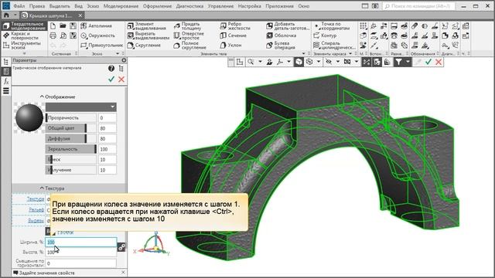This screenshot has height=278, width=495.
Task: Adjust the Зеркальность slider
Action: (x=71, y=149)
